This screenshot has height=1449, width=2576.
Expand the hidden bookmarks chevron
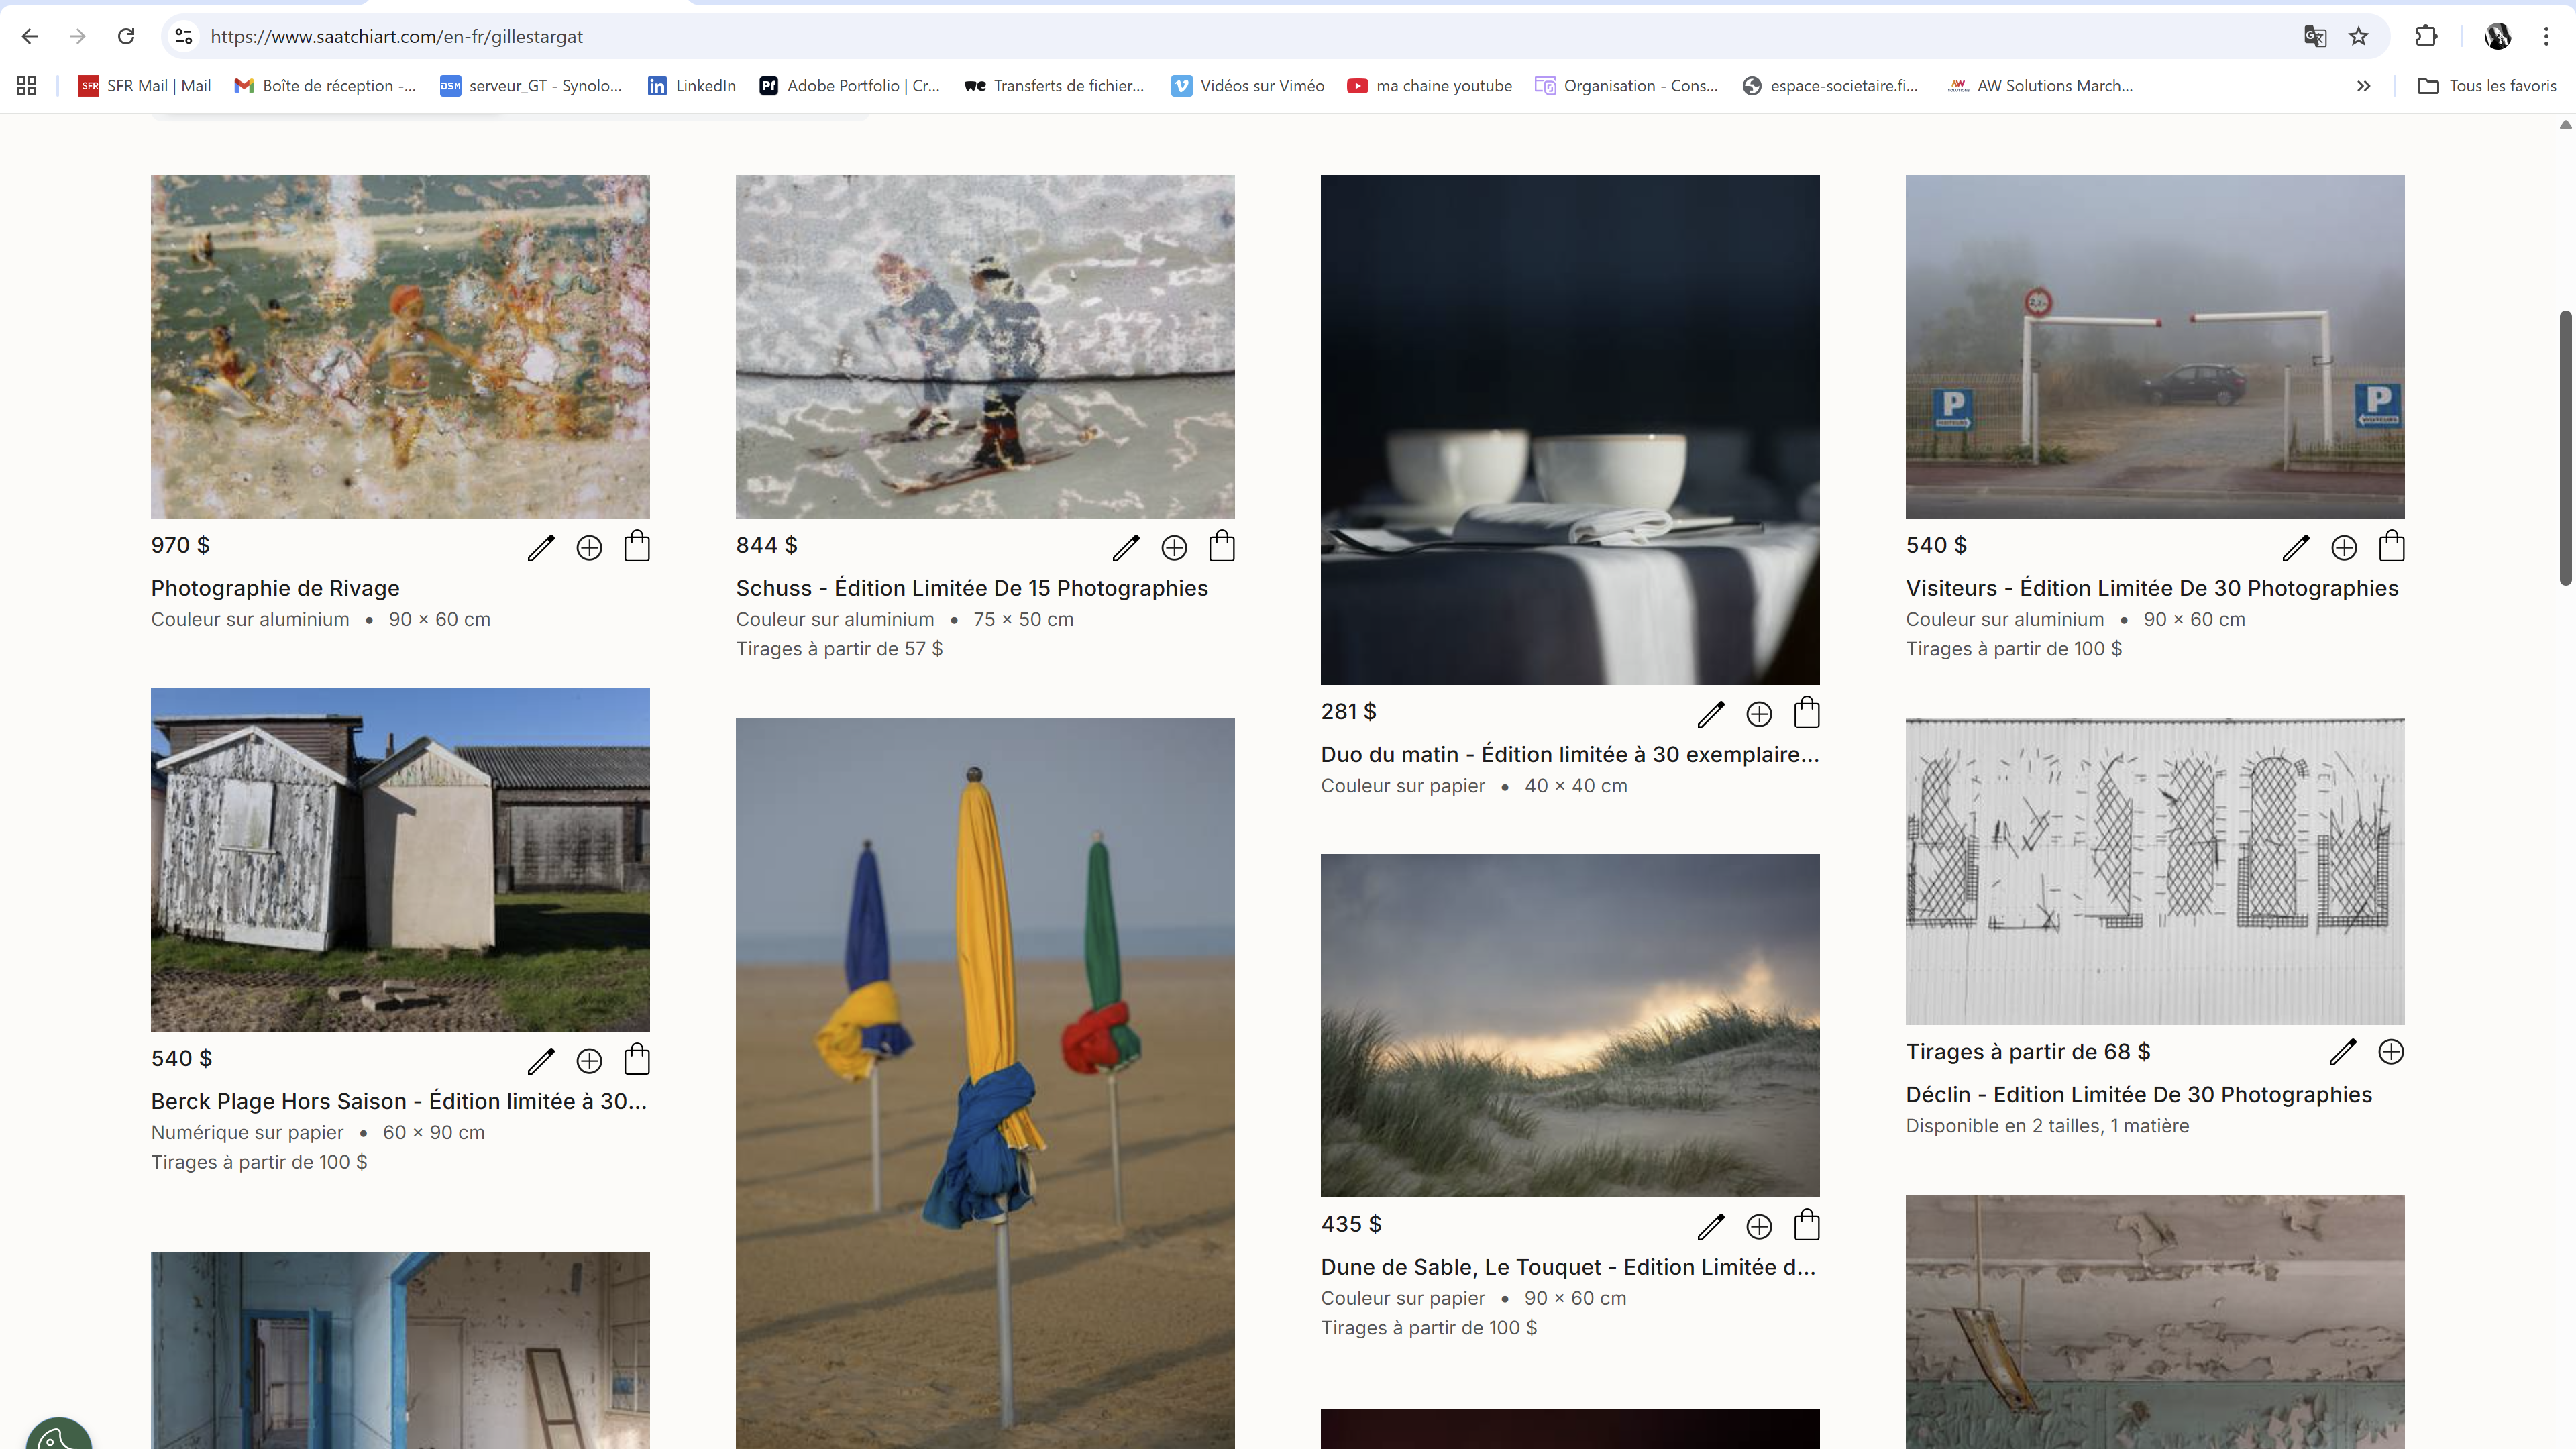[x=2364, y=86]
